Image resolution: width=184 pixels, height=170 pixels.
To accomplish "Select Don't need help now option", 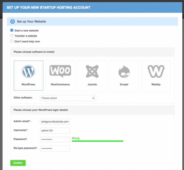I will click(12, 41).
